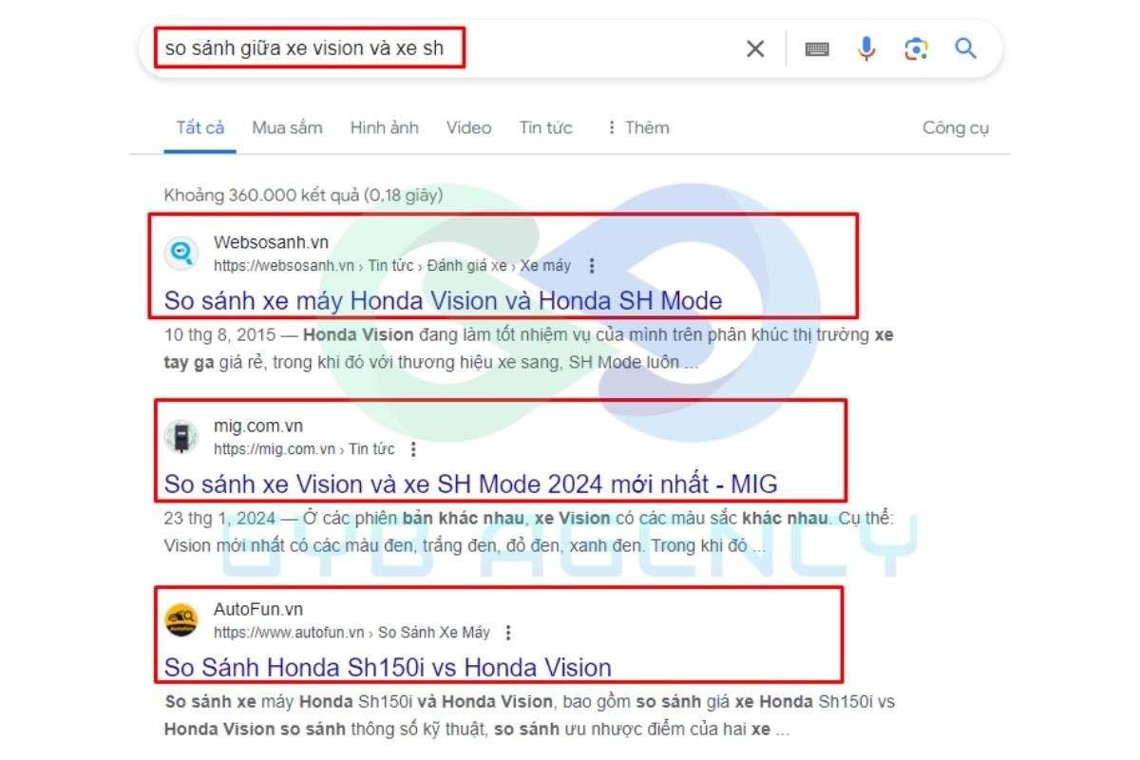This screenshot has height=760, width=1140.
Task: Click the autofun.vn breadcrumb URL
Action: coord(351,633)
